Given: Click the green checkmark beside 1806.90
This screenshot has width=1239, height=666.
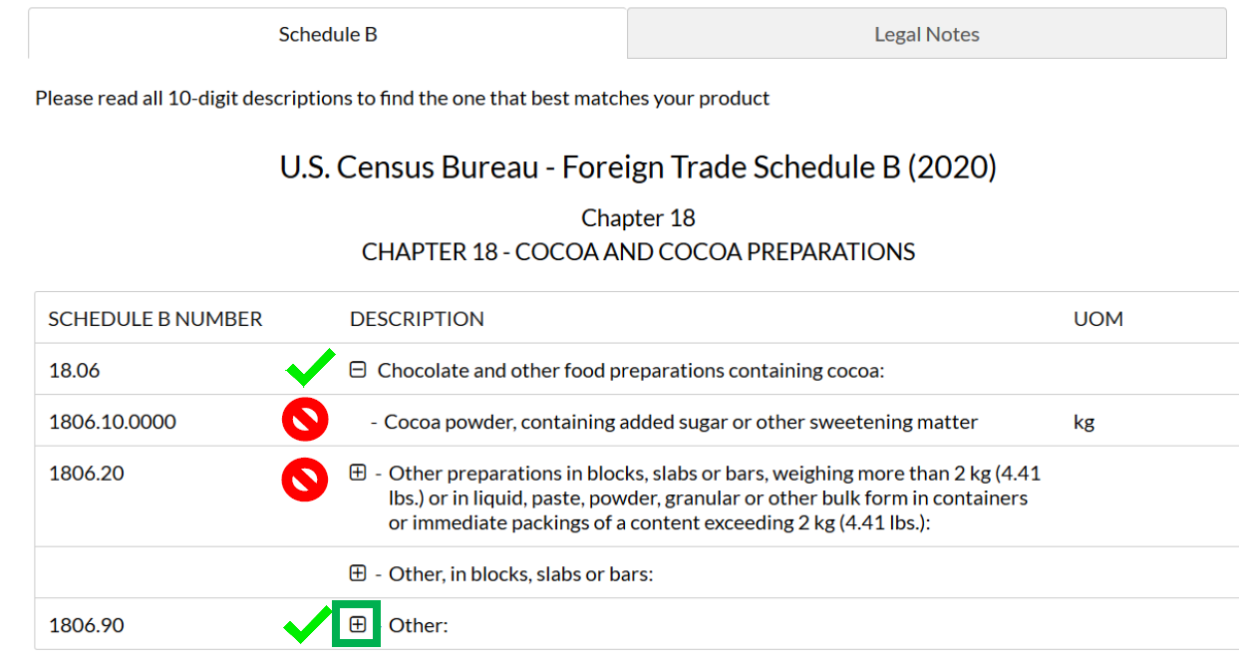Looking at the screenshot, I should (307, 626).
